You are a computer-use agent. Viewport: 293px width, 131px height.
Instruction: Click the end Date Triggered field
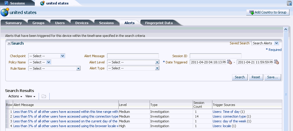[255, 62]
